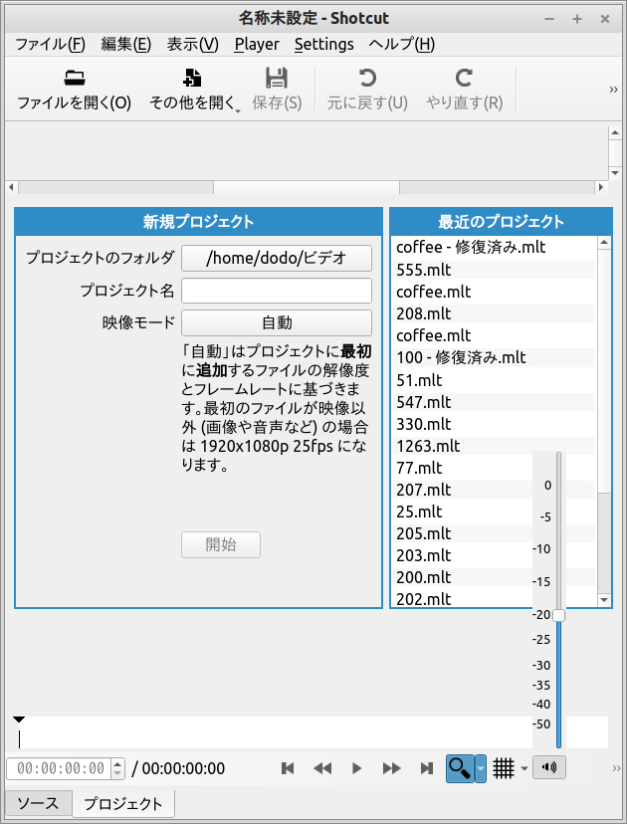627x824 pixels.
Task: Click the プロジェクト名 text field
Action: 276,291
